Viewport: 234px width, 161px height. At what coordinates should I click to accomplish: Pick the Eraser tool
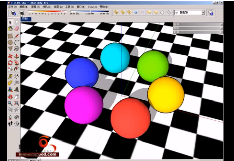pyautogui.click(x=17, y=29)
